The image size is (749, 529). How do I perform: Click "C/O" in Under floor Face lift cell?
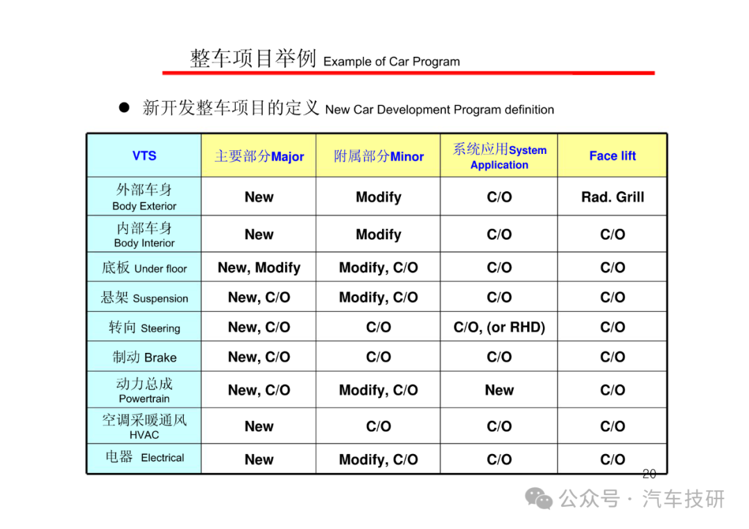[613, 268]
